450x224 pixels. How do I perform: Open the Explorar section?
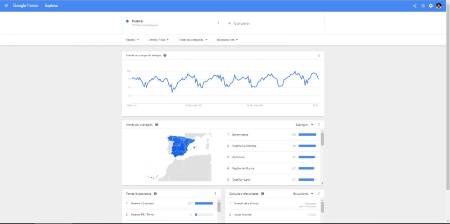tap(52, 6)
